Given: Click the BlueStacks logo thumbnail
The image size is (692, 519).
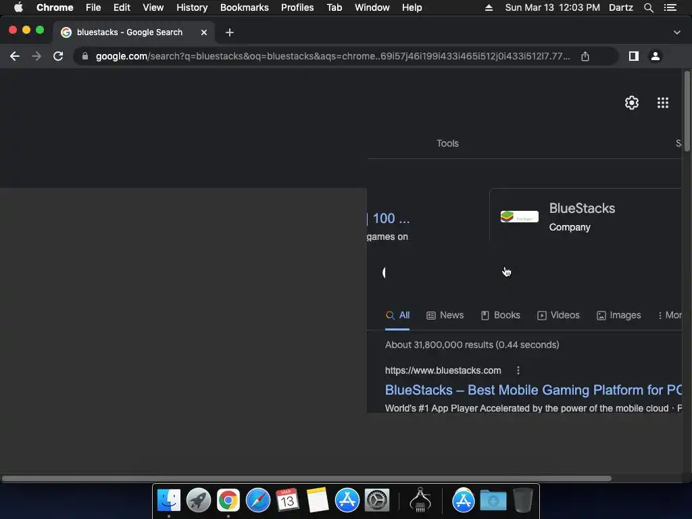Looking at the screenshot, I should [520, 217].
